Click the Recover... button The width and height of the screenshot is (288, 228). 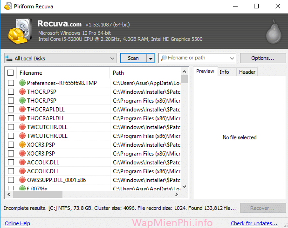263,208
